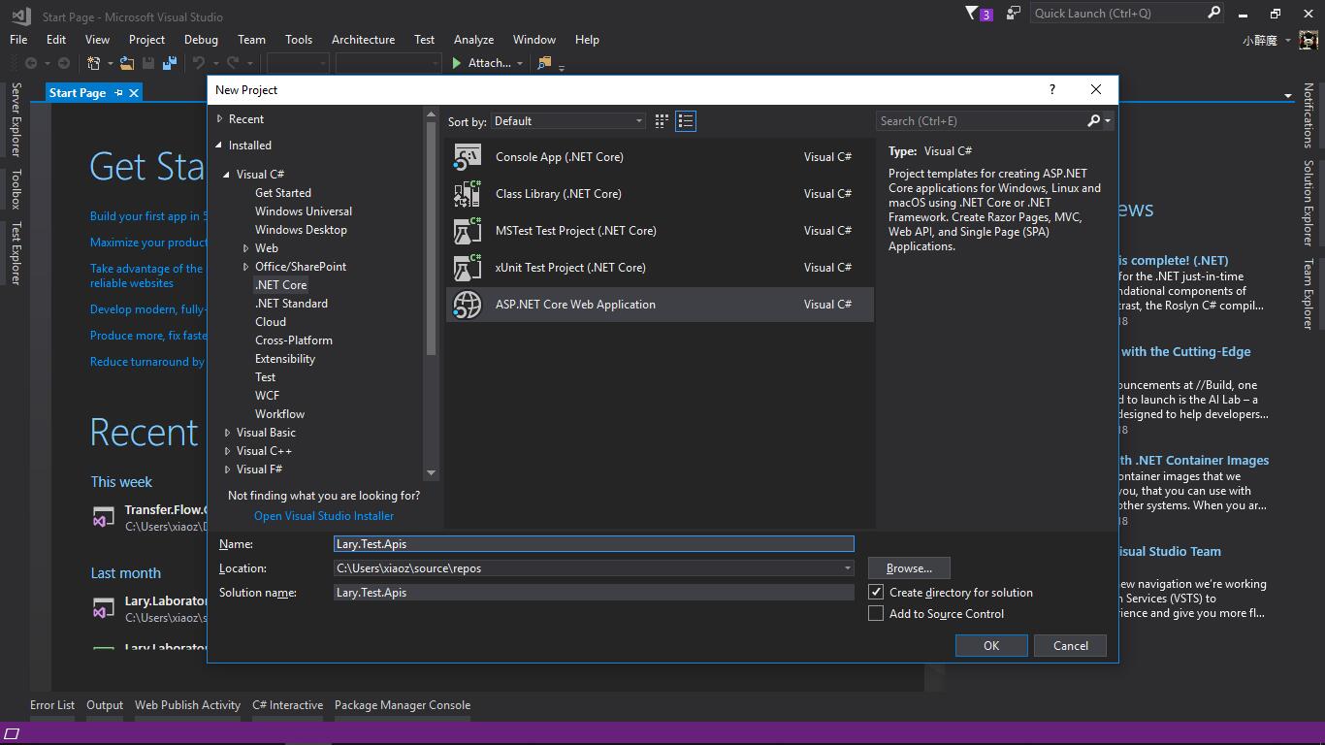Select ASP.NET Core Web Application template

tap(660, 305)
